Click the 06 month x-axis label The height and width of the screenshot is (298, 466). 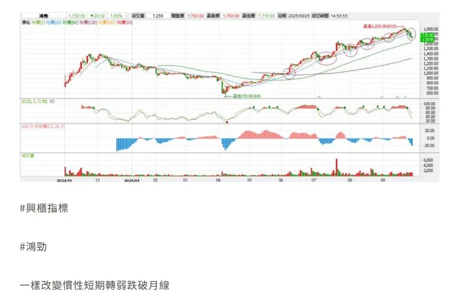coord(281,180)
